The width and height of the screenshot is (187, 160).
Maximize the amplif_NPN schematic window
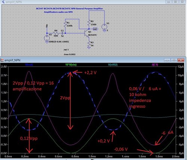(x=175, y=2)
